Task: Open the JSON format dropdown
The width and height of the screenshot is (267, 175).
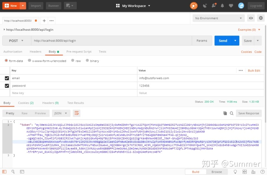Action: coord(61,113)
